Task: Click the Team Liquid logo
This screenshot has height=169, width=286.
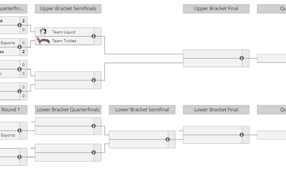Action: [43, 32]
